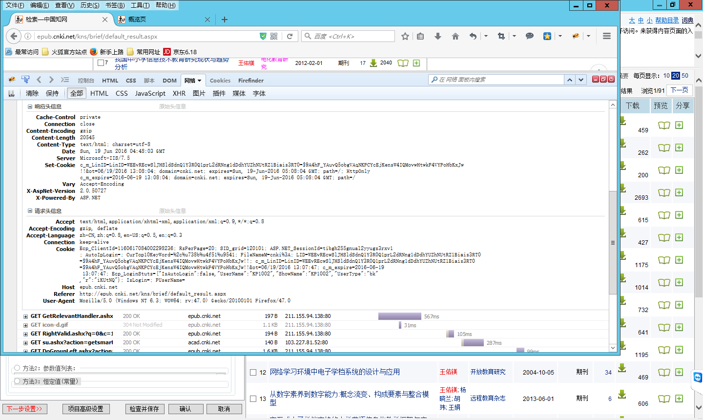Click the XHR break icon in Net panel
The width and height of the screenshot is (703, 420).
click(11, 93)
